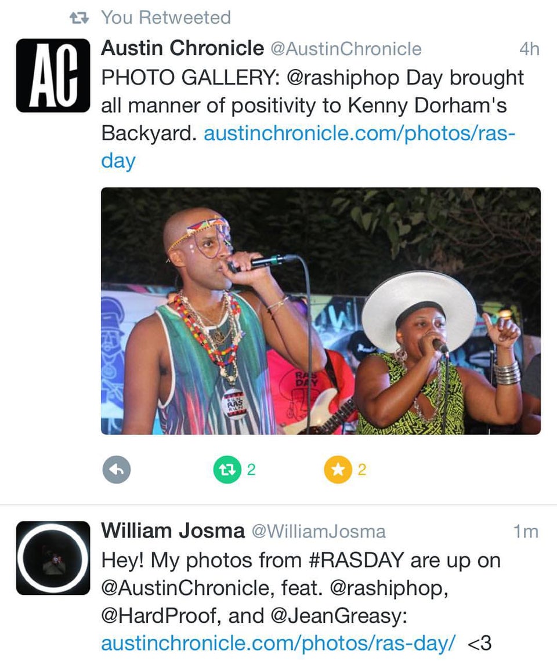557x661 pixels.
Task: Open the Austin Chronicle AC avatar
Action: pyautogui.click(x=53, y=75)
